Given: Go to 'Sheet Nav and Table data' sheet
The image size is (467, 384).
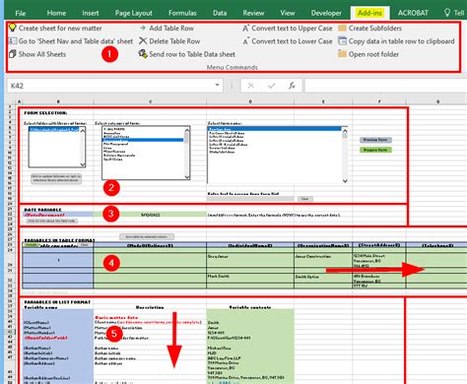Looking at the screenshot, I should click(x=71, y=41).
